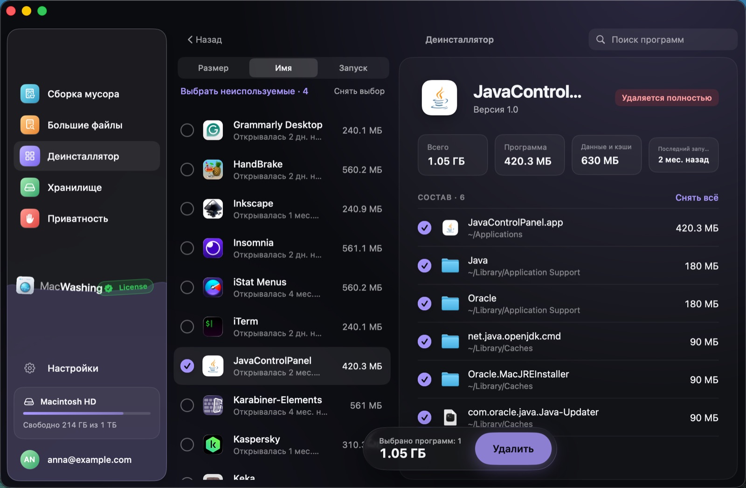The width and height of the screenshot is (746, 488).
Task: Click the Удалить button
Action: point(513,449)
